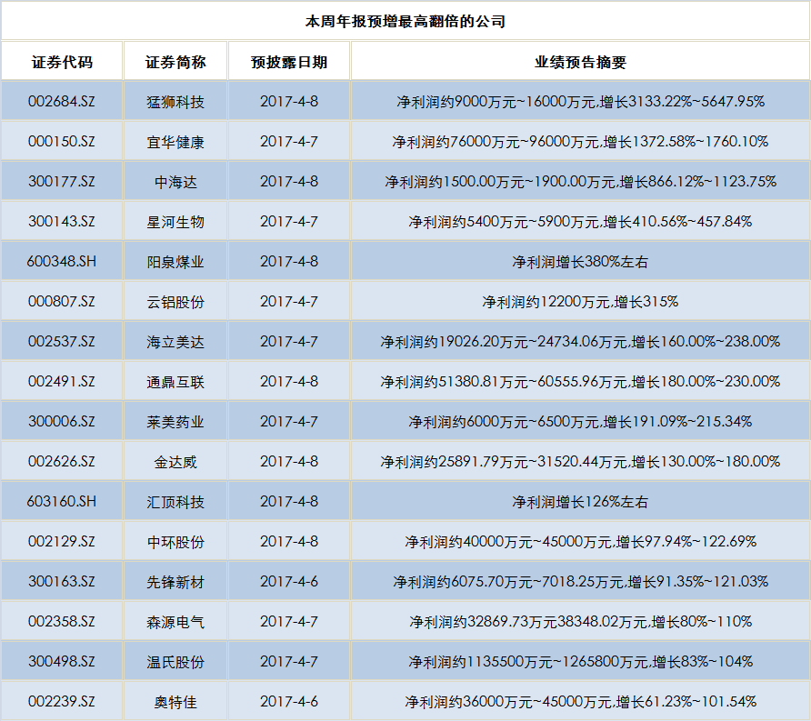Click stock code 002239.SZ
Image resolution: width=811 pixels, height=721 pixels.
coord(62,701)
